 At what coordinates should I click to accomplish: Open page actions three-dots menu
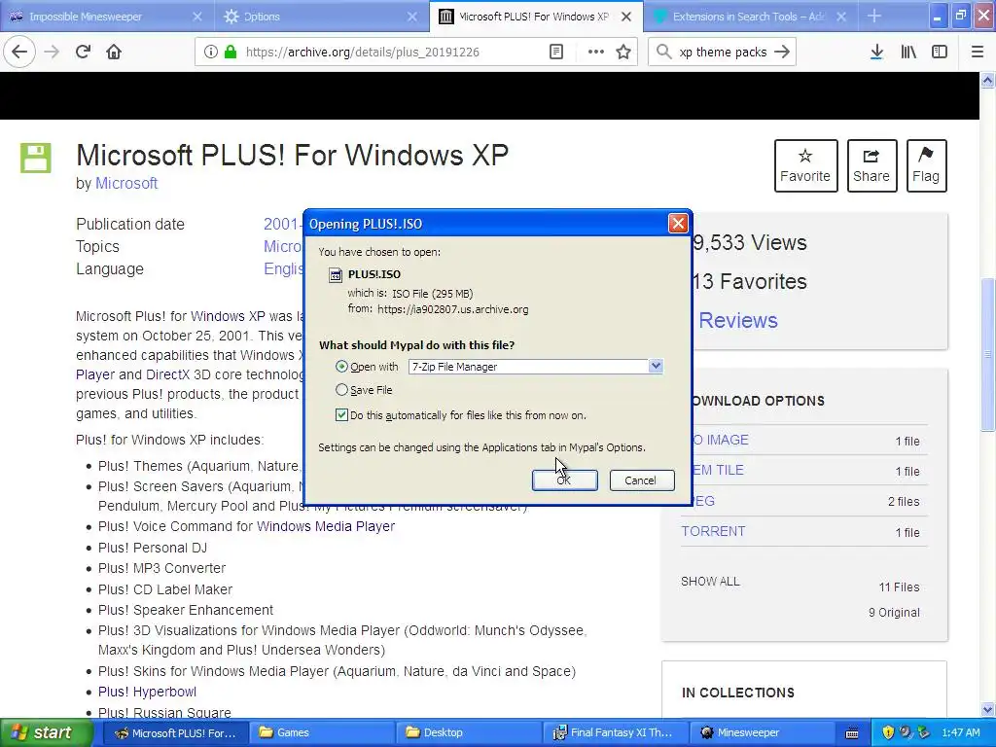click(x=596, y=53)
